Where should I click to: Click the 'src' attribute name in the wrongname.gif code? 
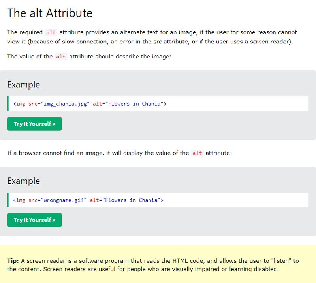[33, 200]
